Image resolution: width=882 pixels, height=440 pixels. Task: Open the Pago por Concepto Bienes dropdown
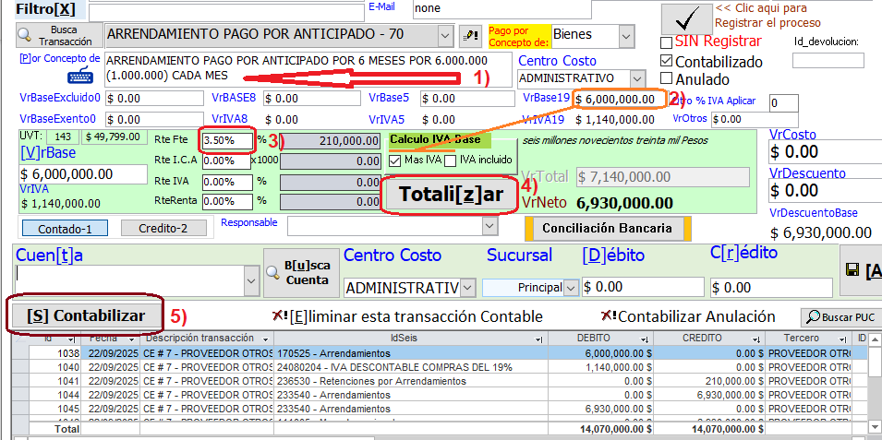pyautogui.click(x=626, y=36)
